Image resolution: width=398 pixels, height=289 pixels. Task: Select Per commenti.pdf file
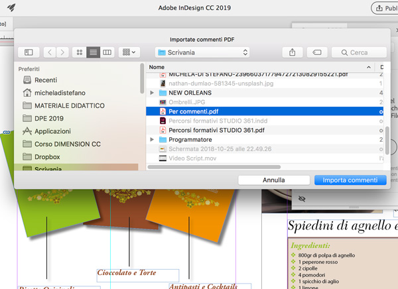click(x=265, y=111)
